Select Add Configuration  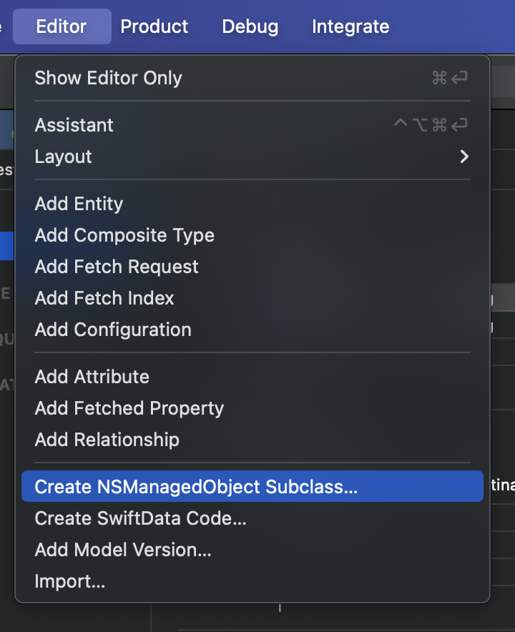252,330
